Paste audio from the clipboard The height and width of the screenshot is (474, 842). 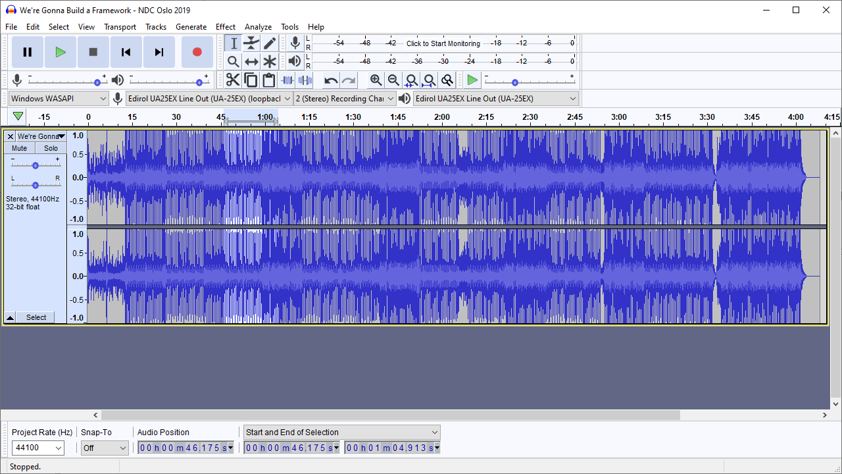[x=268, y=80]
